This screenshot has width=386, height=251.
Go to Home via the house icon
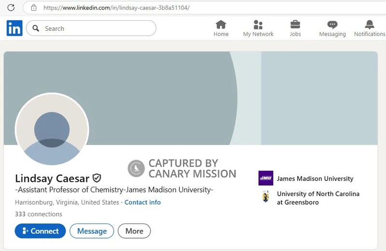[x=221, y=25]
